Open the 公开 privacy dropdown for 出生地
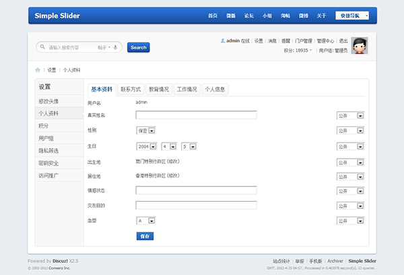The height and width of the screenshot is (275, 404). pyautogui.click(x=350, y=163)
